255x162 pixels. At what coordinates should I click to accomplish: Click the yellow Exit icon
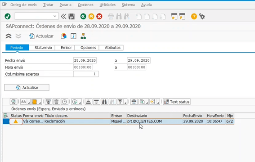coord(91,16)
